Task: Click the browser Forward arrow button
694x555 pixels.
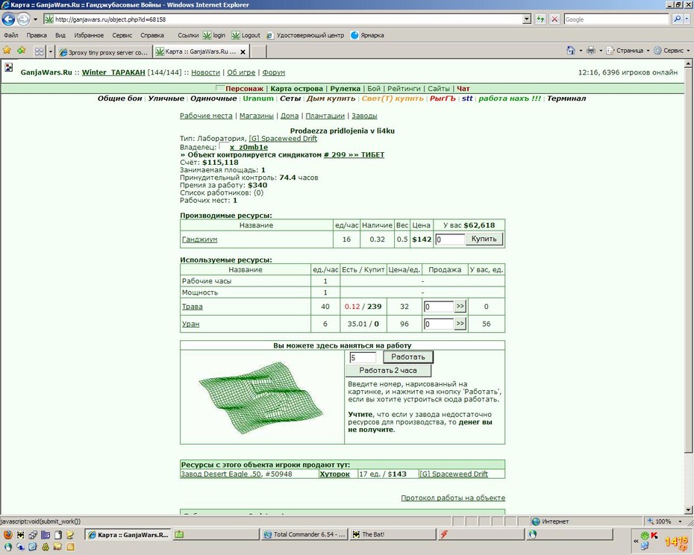Action: click(23, 19)
